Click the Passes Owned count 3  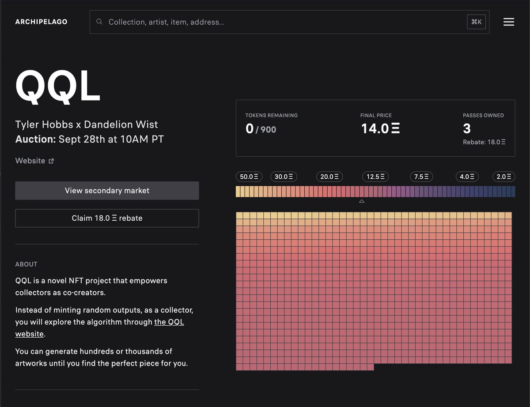point(467,128)
